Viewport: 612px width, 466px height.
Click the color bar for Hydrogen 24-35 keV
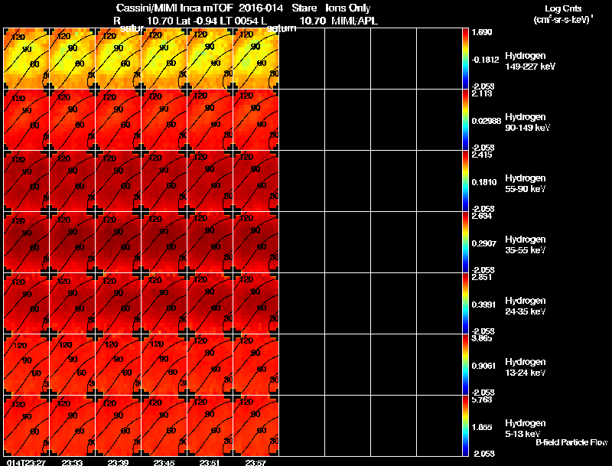point(465,303)
